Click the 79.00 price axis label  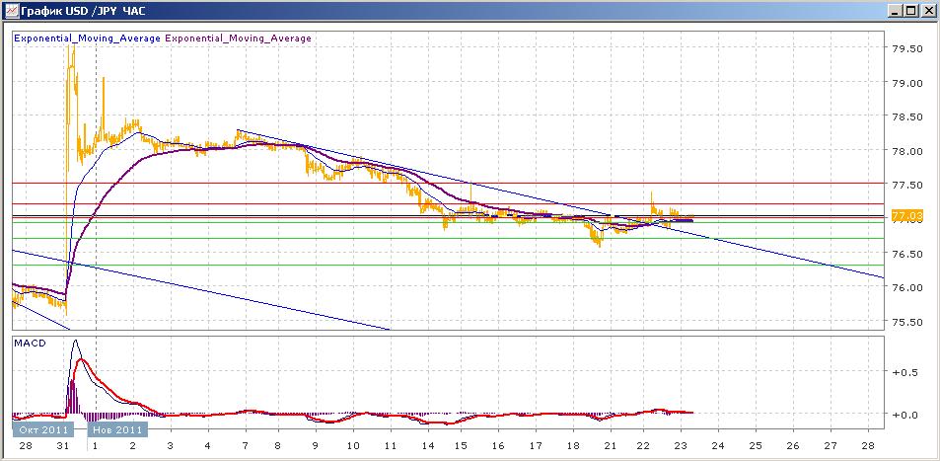point(907,84)
